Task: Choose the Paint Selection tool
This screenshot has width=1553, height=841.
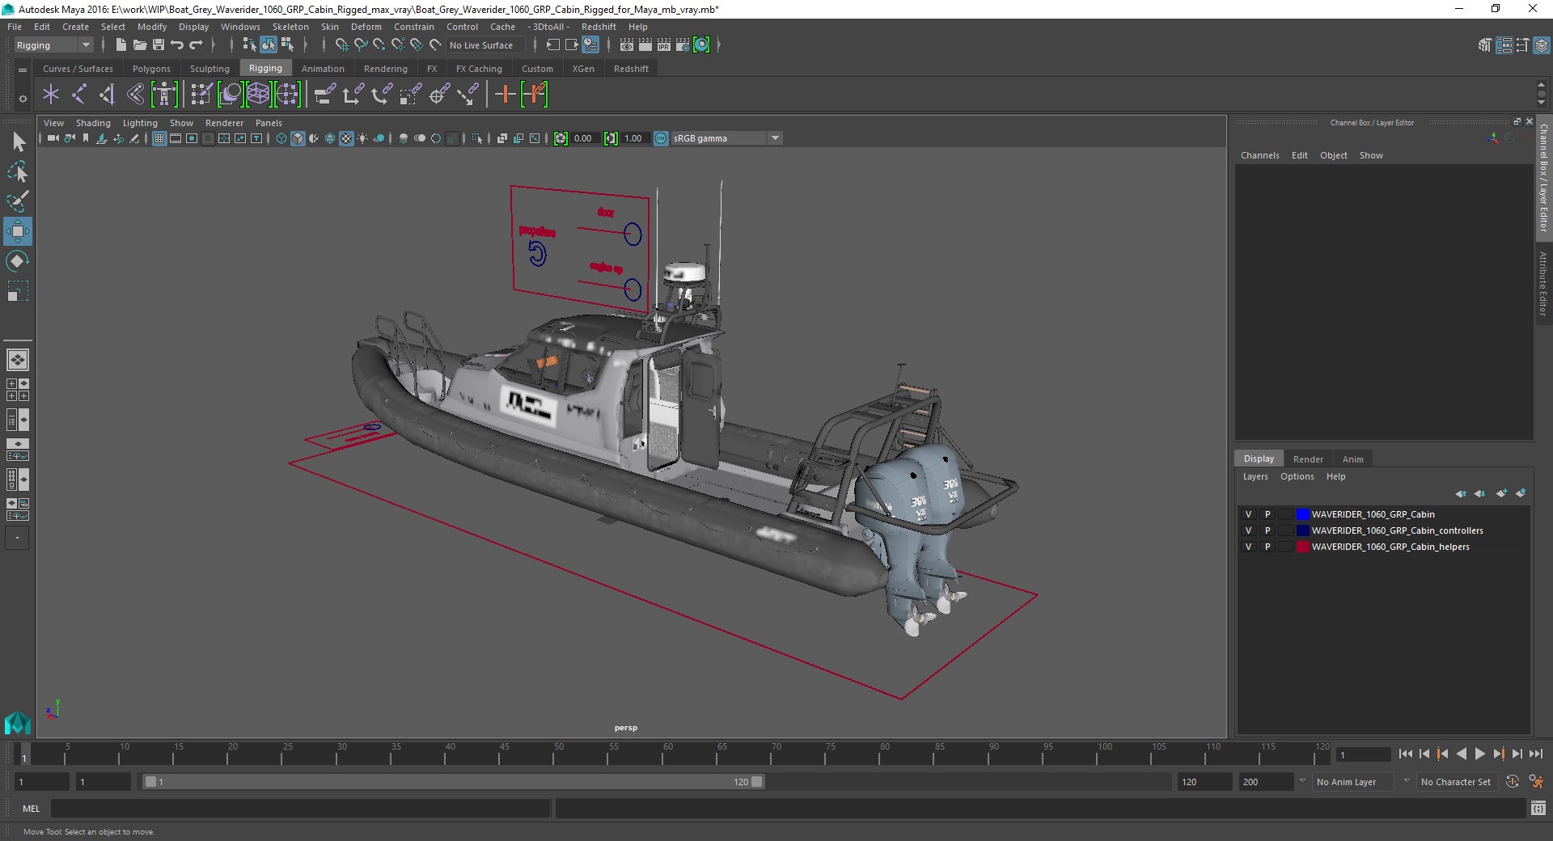Action: tap(17, 201)
